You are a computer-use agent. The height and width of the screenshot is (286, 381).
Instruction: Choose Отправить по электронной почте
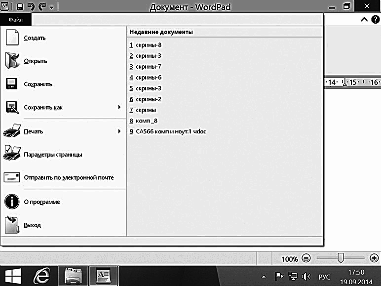(x=63, y=177)
